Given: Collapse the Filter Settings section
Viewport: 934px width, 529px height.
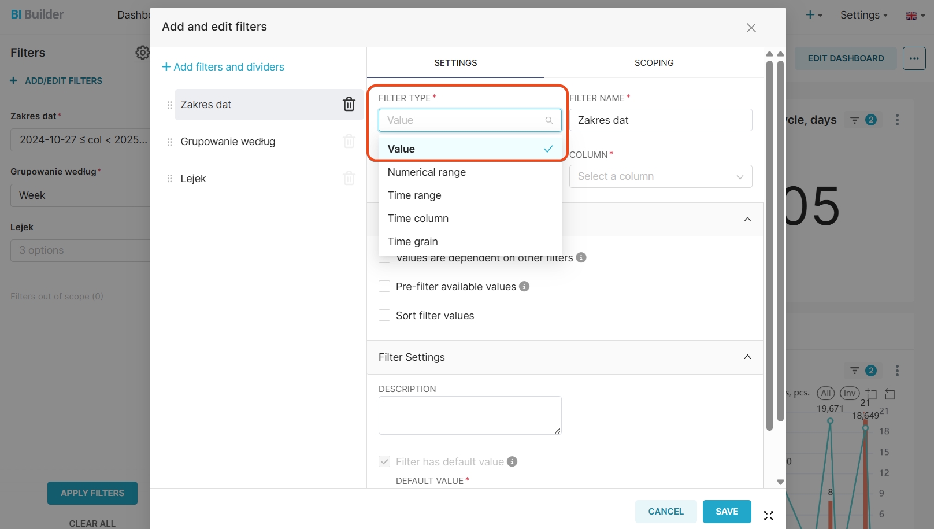Looking at the screenshot, I should tap(747, 357).
